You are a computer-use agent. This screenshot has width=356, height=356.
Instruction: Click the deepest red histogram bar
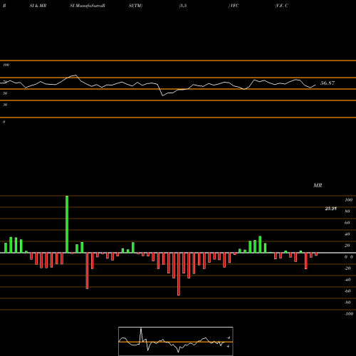(x=179, y=274)
